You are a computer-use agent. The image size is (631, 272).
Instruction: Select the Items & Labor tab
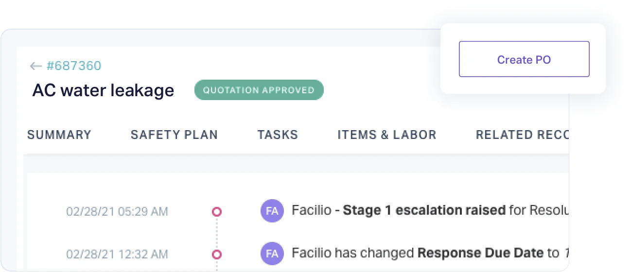tap(387, 135)
